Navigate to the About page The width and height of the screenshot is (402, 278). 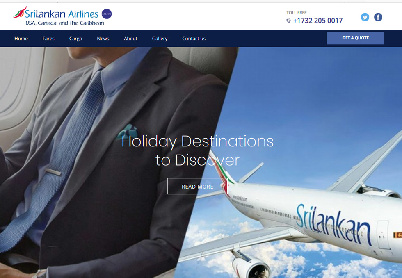tap(130, 39)
